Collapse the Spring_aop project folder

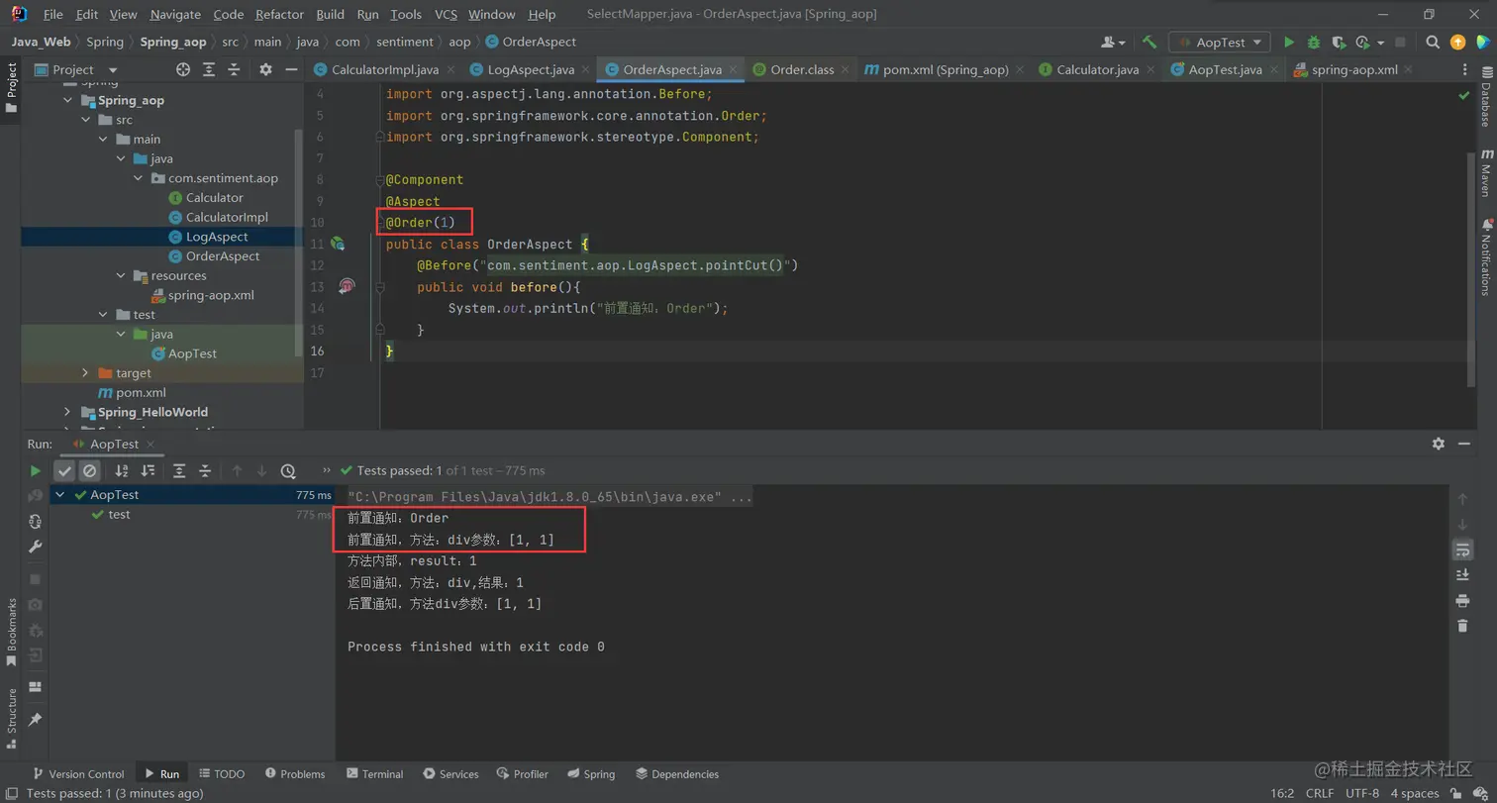coord(67,100)
